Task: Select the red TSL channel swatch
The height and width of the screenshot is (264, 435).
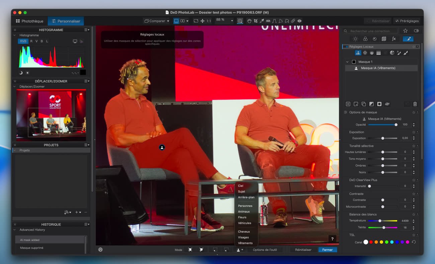Action: 371,242
